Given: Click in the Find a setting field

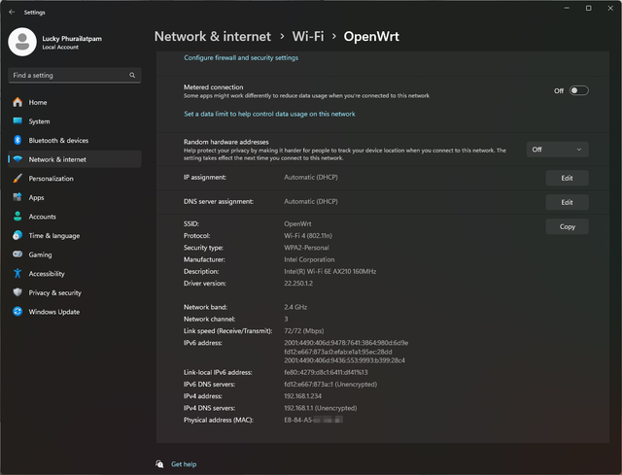Looking at the screenshot, I should coord(66,75).
